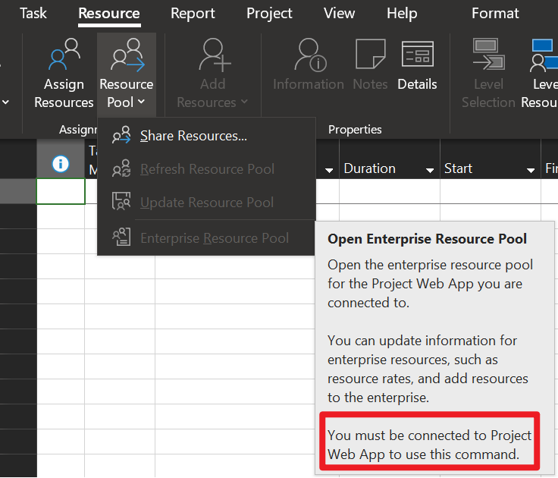Select the Resource ribbon tab
Image resolution: width=558 pixels, height=478 pixels.
point(109,13)
